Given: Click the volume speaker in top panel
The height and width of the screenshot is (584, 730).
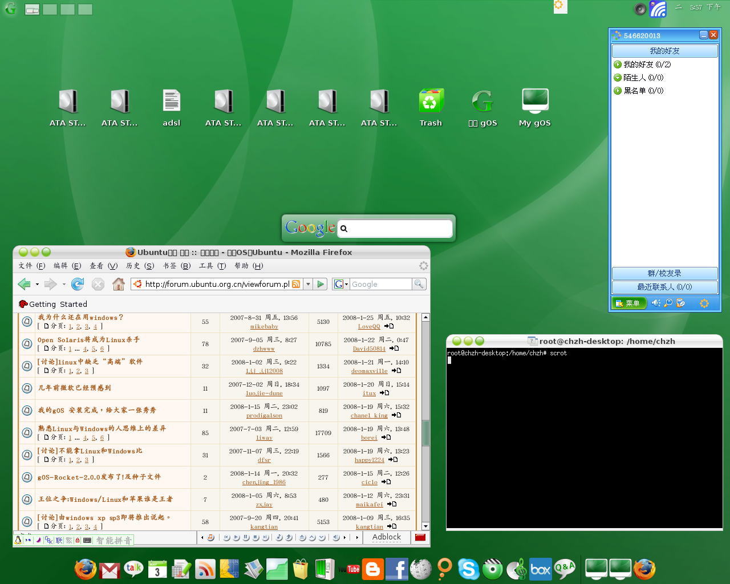Looking at the screenshot, I should (x=640, y=9).
